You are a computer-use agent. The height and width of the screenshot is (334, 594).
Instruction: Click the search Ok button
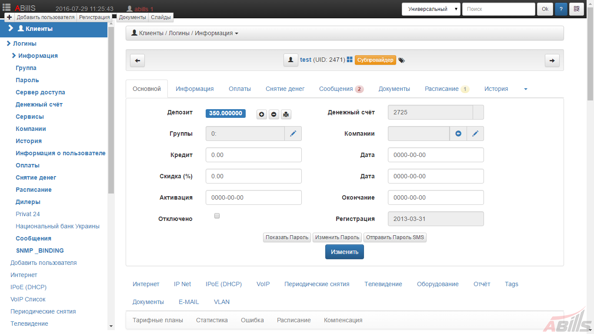coord(545,9)
